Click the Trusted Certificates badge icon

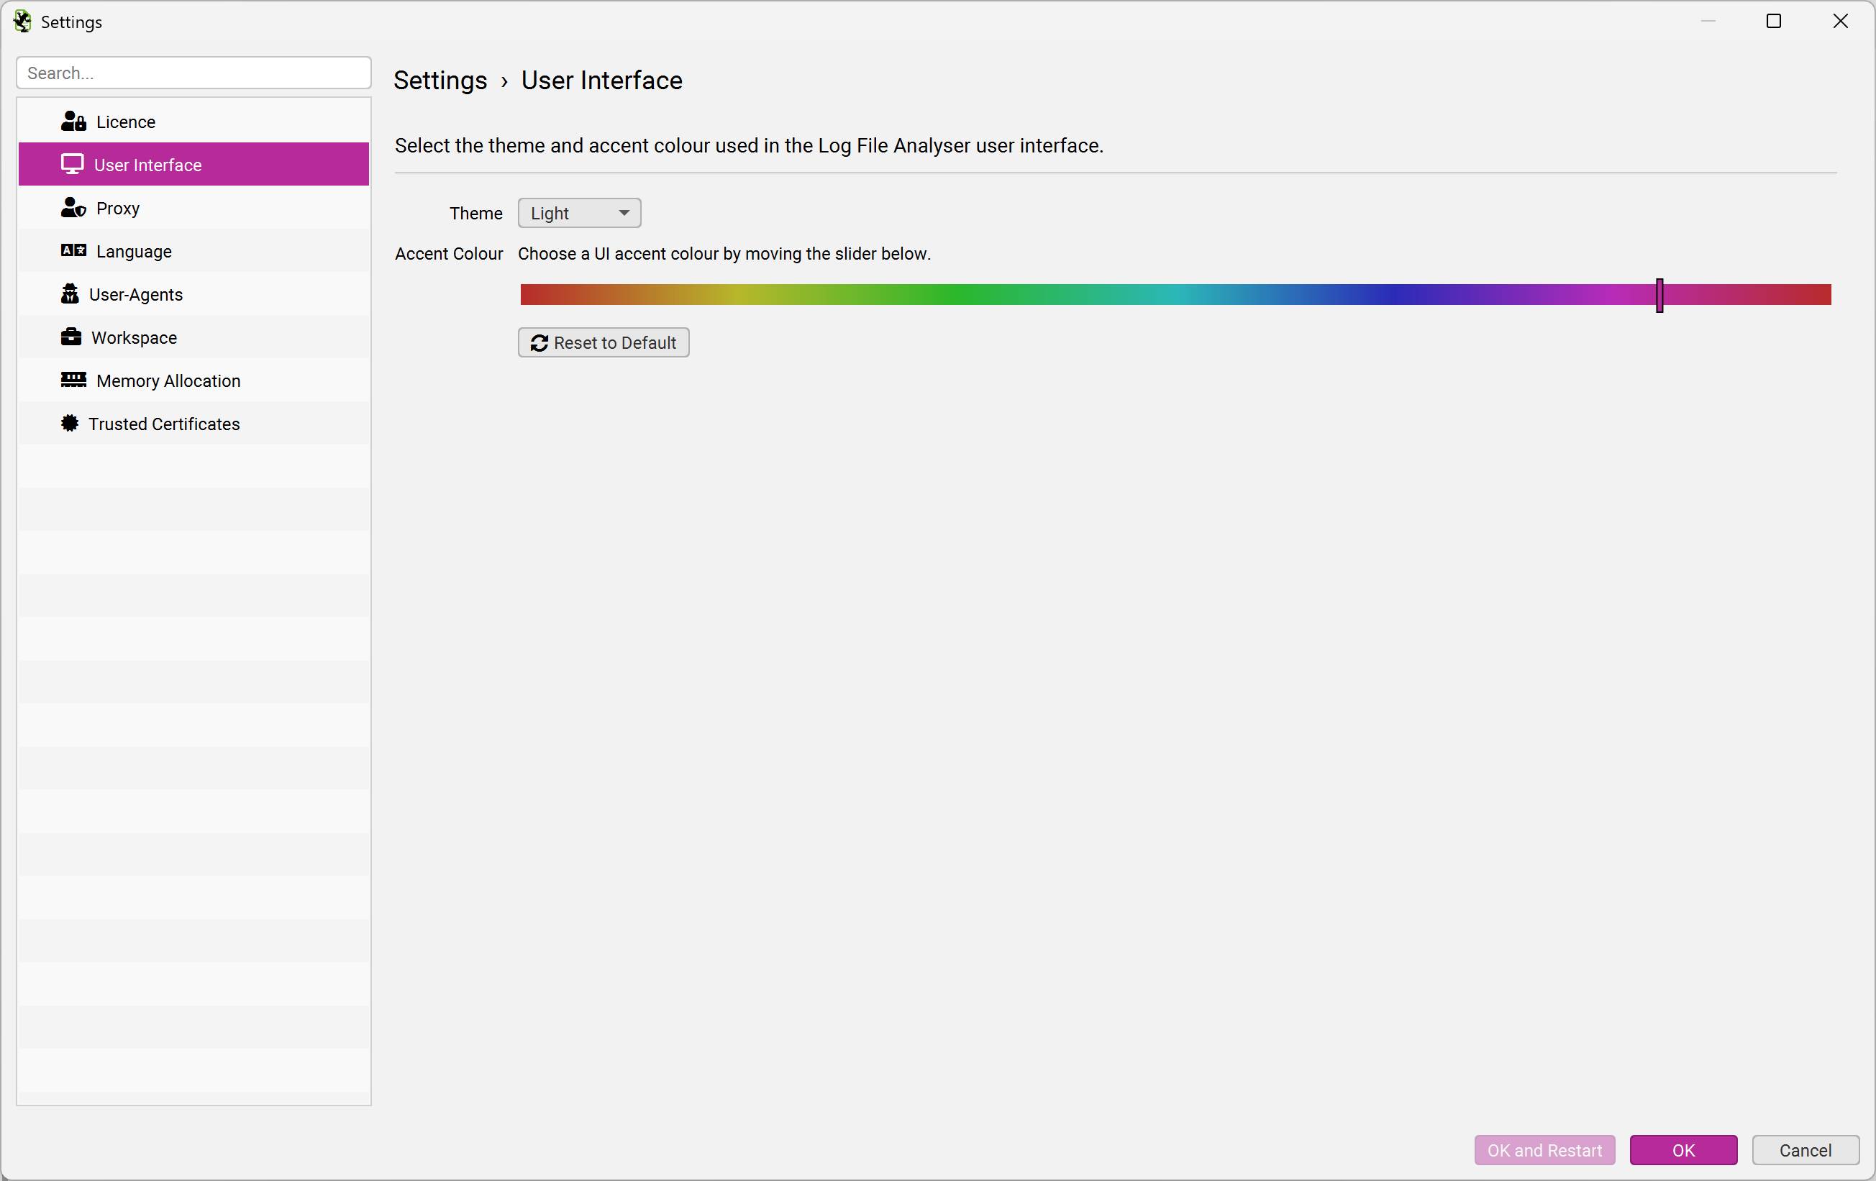[x=70, y=423]
